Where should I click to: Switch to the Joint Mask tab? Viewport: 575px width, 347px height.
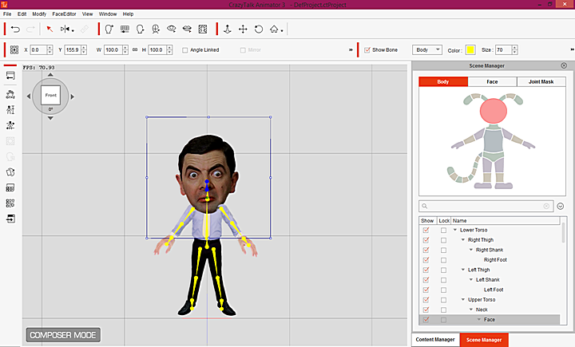(541, 81)
